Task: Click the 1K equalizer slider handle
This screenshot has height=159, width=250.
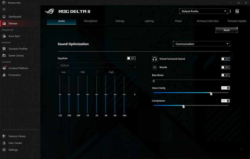Action: 87,94
